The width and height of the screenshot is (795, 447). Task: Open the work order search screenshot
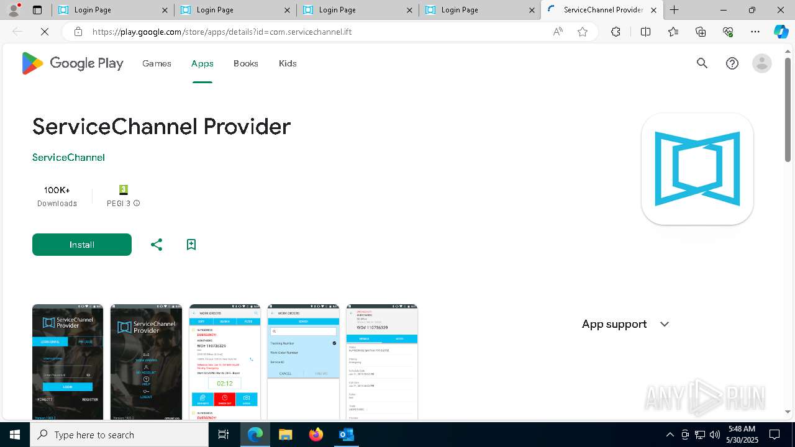point(303,362)
